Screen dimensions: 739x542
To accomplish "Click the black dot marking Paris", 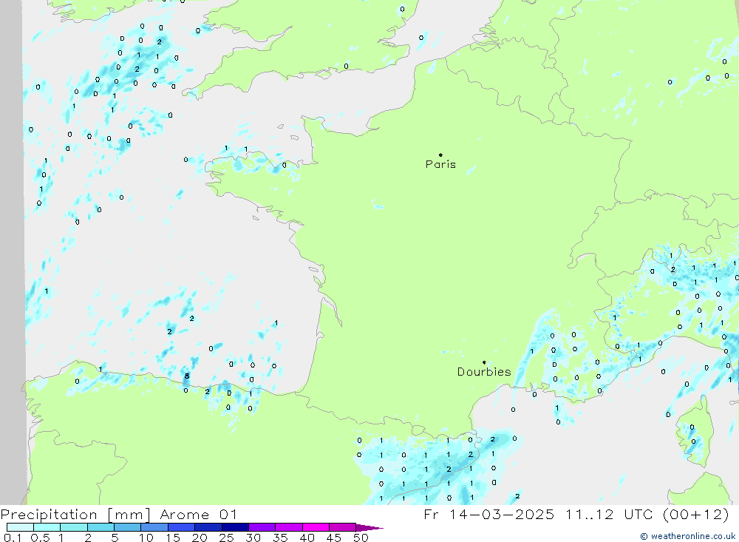I will [440, 155].
